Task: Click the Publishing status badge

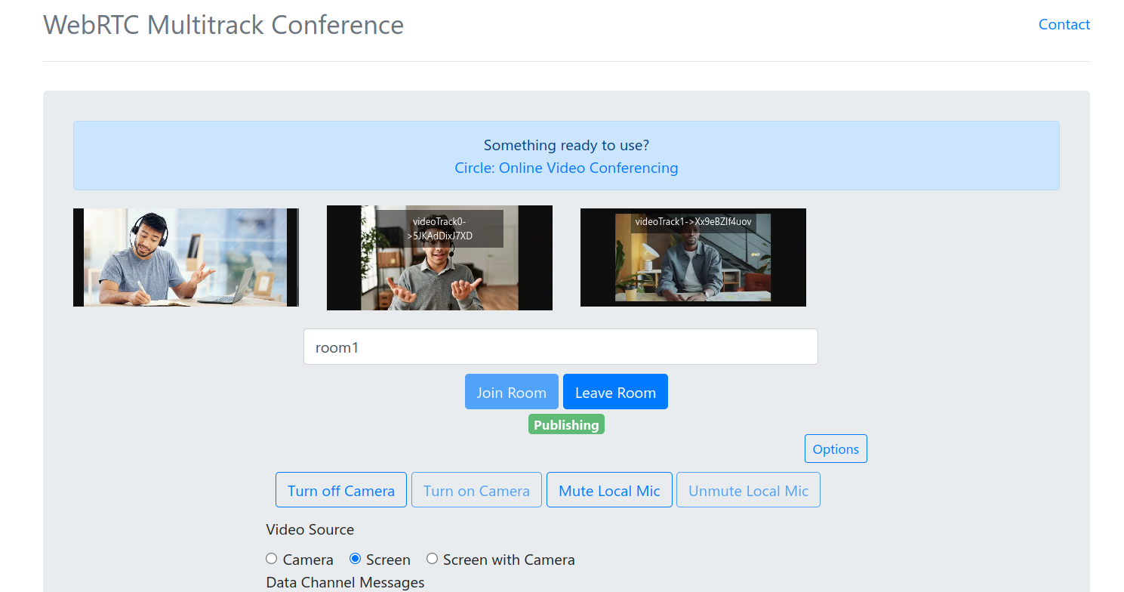Action: pos(566,424)
